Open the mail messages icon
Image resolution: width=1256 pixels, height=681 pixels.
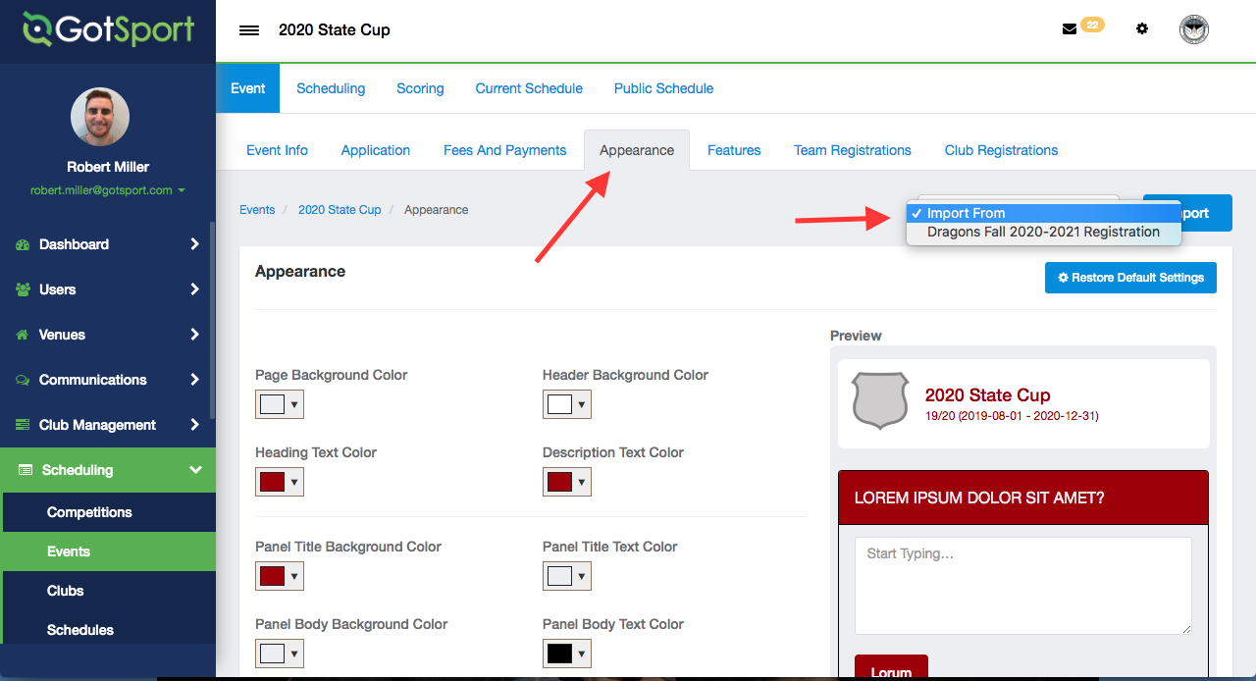(x=1070, y=29)
